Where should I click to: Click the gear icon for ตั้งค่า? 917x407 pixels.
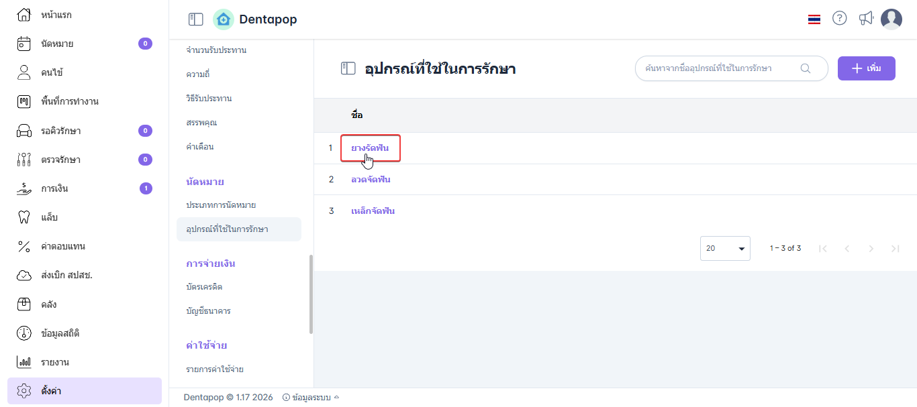23,391
